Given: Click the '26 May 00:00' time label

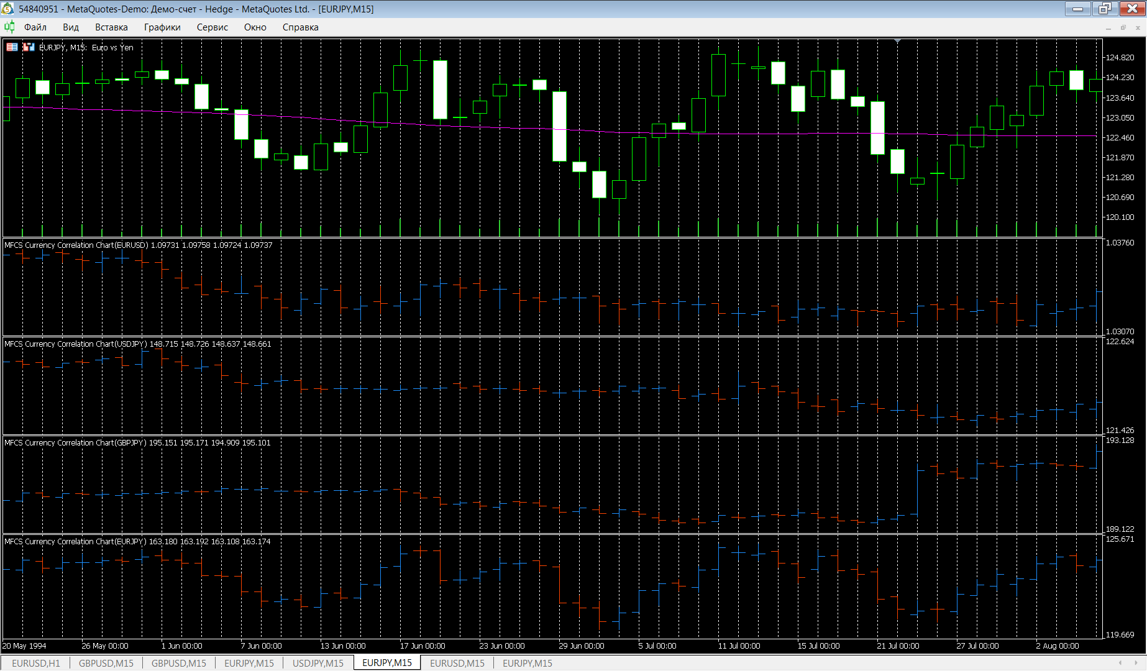Looking at the screenshot, I should coord(105,646).
